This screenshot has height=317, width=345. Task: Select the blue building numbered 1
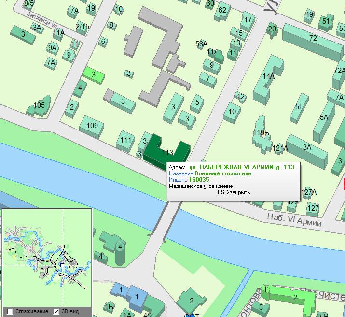[x=136, y=296]
